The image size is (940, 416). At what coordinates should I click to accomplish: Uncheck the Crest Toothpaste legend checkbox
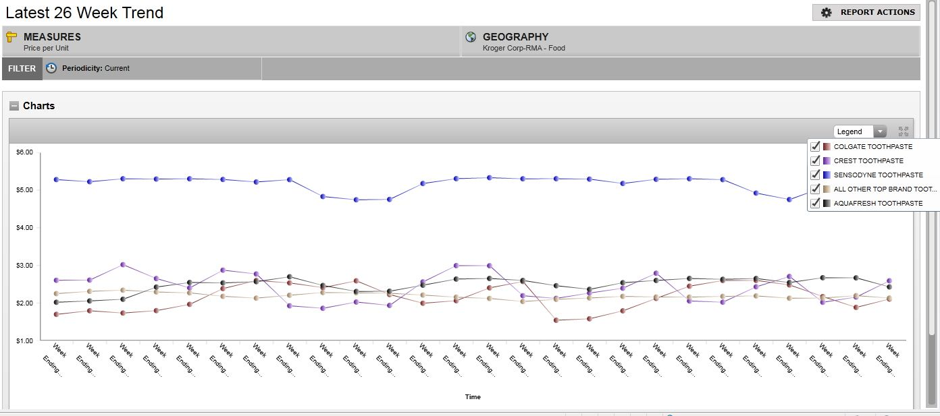point(815,160)
